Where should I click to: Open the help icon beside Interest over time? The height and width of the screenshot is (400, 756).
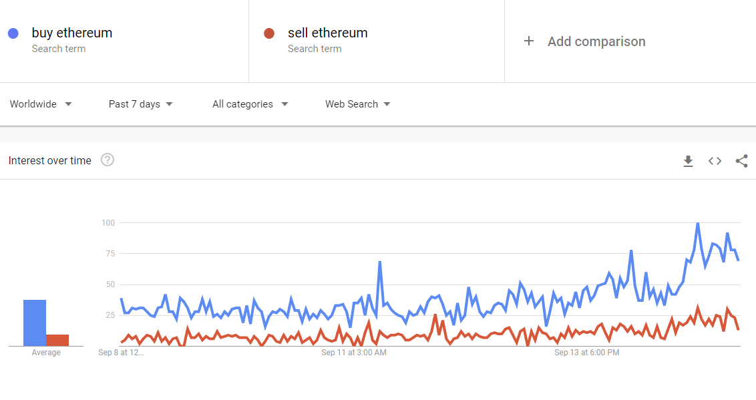(x=107, y=160)
